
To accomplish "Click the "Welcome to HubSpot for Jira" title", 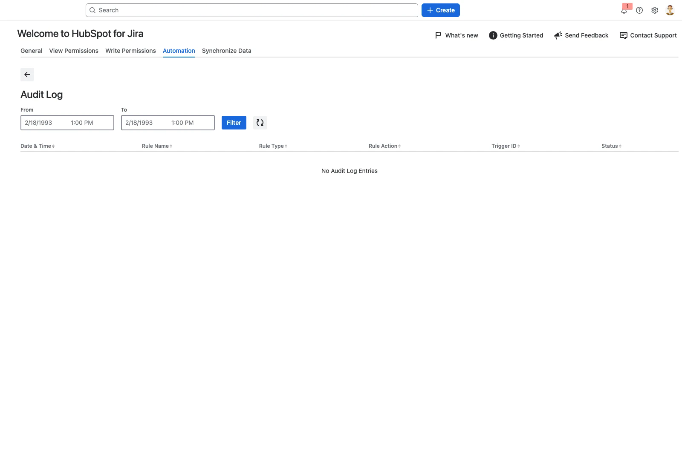I will pos(80,34).
